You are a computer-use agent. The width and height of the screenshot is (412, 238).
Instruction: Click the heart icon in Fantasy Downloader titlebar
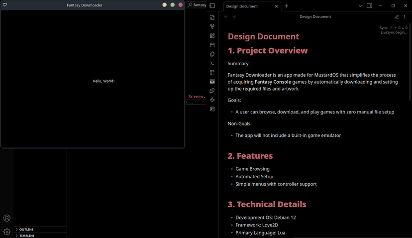(5, 5)
